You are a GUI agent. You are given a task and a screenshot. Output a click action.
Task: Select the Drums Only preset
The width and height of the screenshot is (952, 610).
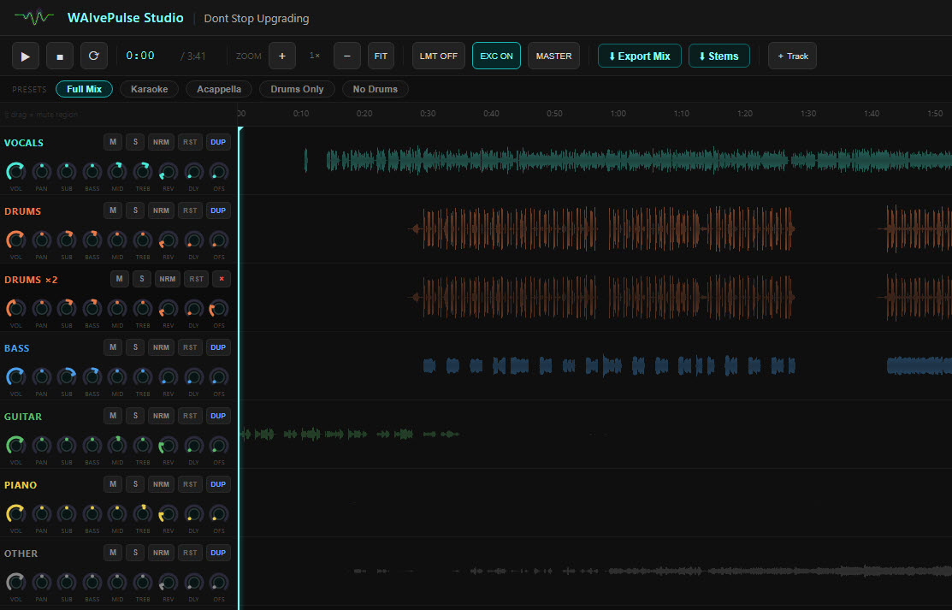coord(297,89)
